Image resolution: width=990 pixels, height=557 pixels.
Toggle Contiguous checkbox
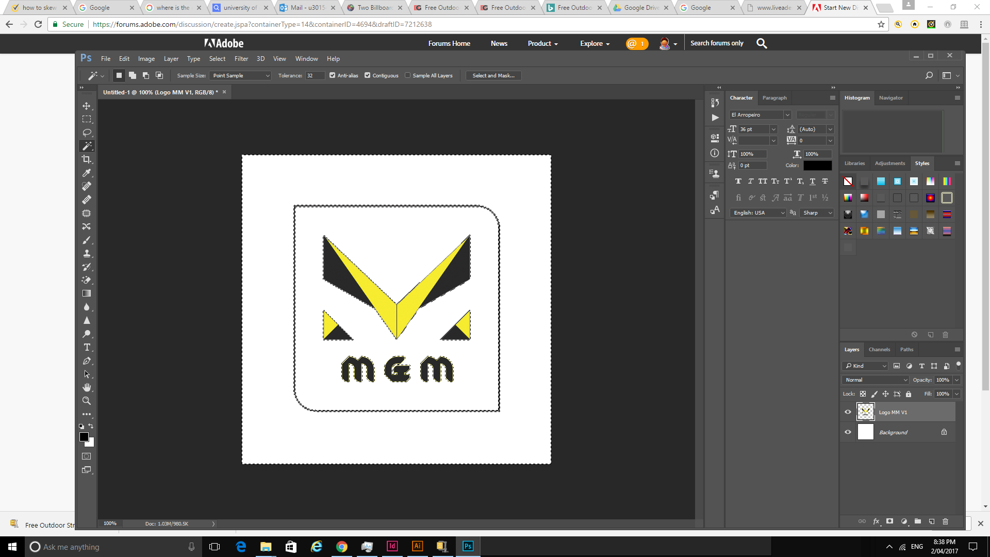pyautogui.click(x=368, y=75)
